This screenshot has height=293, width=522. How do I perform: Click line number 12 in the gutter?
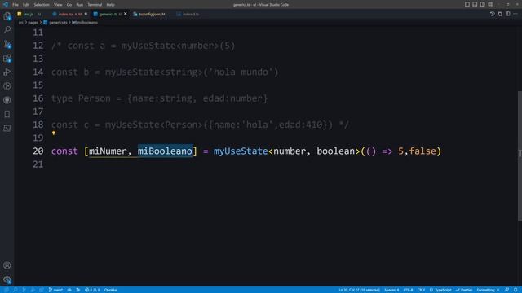[38, 46]
